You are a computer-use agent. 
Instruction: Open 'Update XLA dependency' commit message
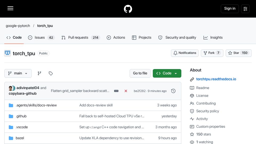pos(112,138)
